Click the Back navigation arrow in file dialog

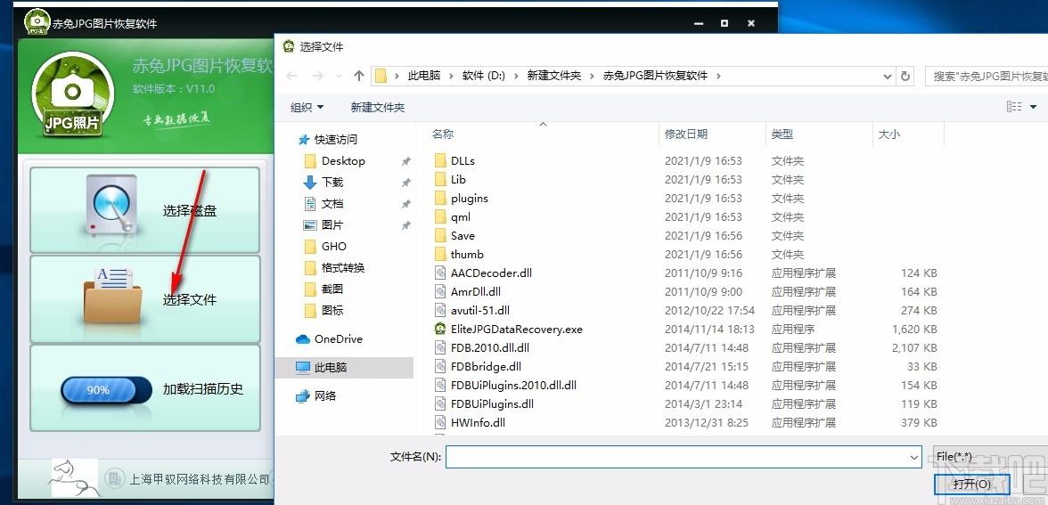(291, 77)
